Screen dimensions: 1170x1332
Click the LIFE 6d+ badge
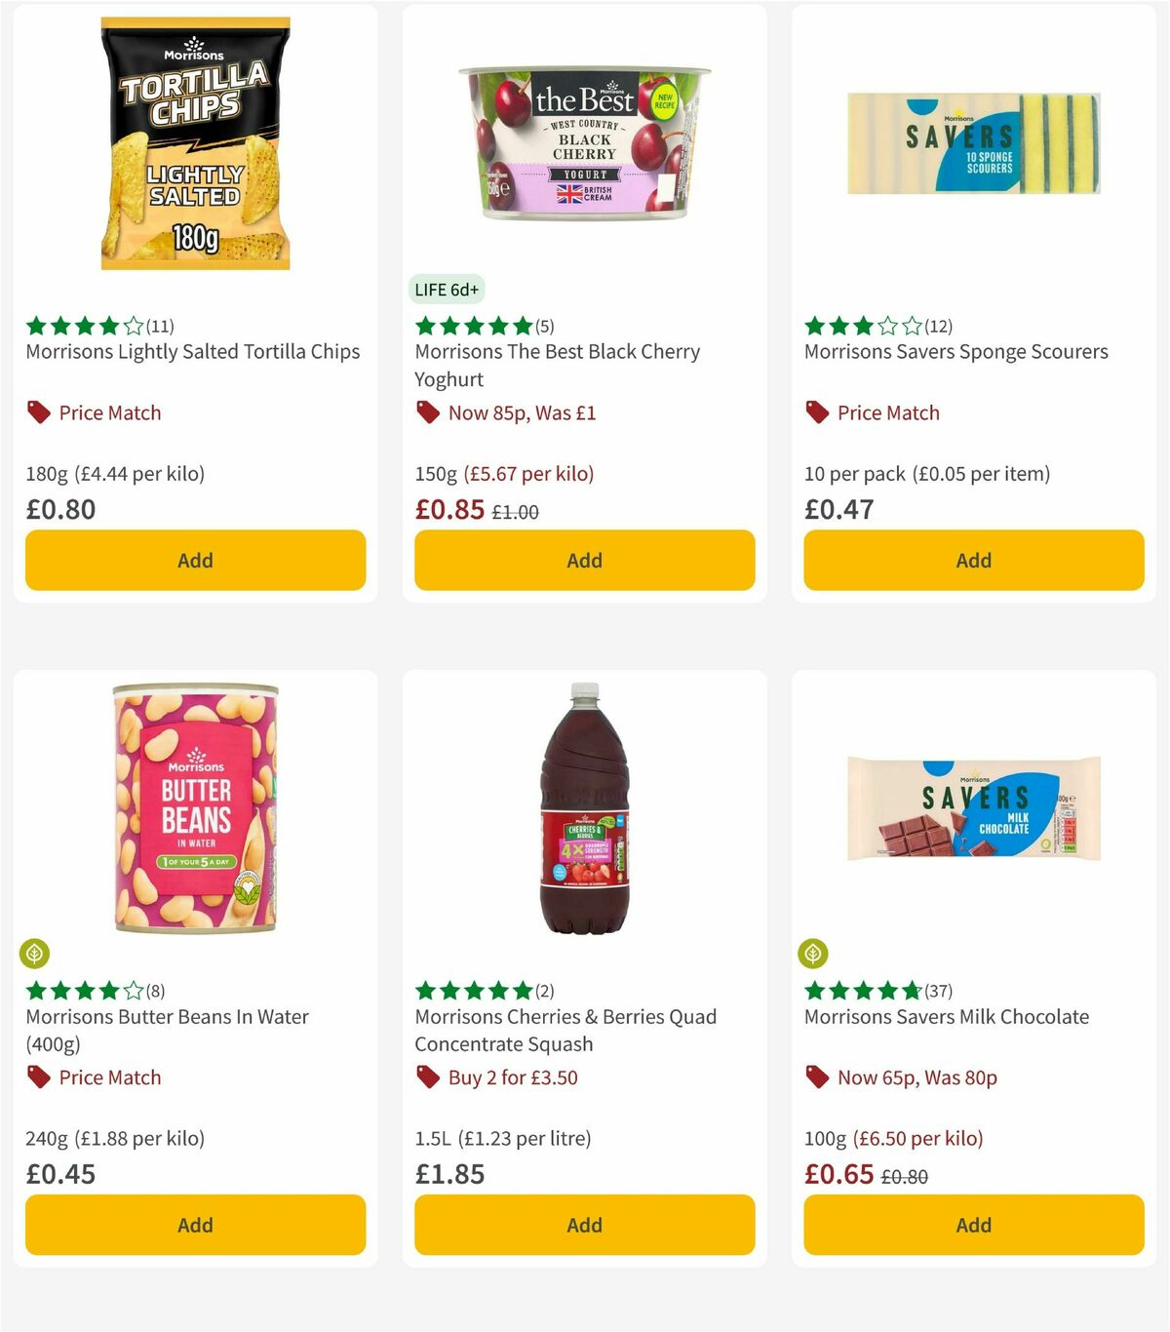coord(447,289)
